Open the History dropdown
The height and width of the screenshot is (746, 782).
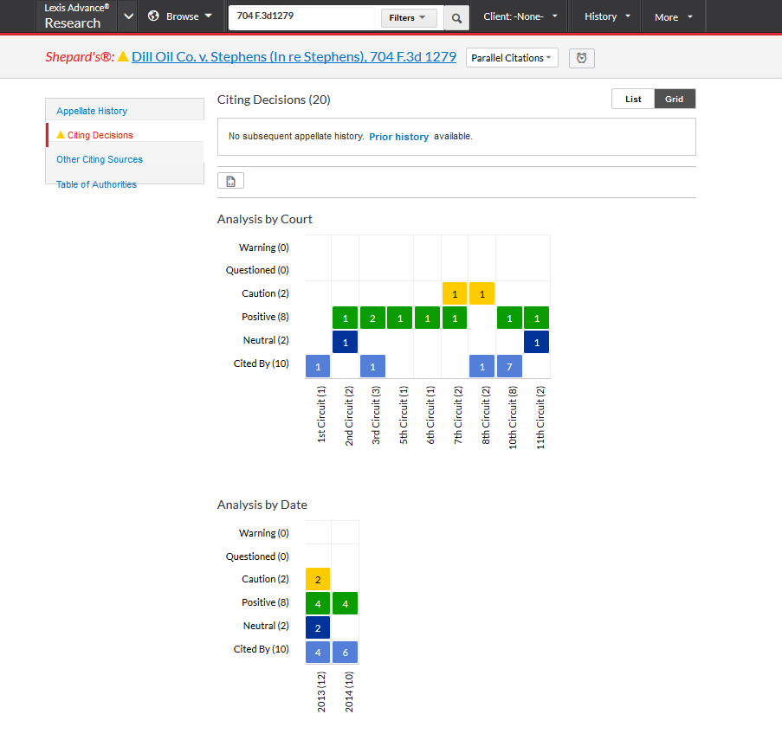click(606, 16)
